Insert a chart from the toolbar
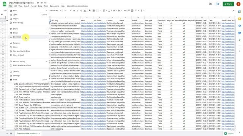 [x=132, y=11]
